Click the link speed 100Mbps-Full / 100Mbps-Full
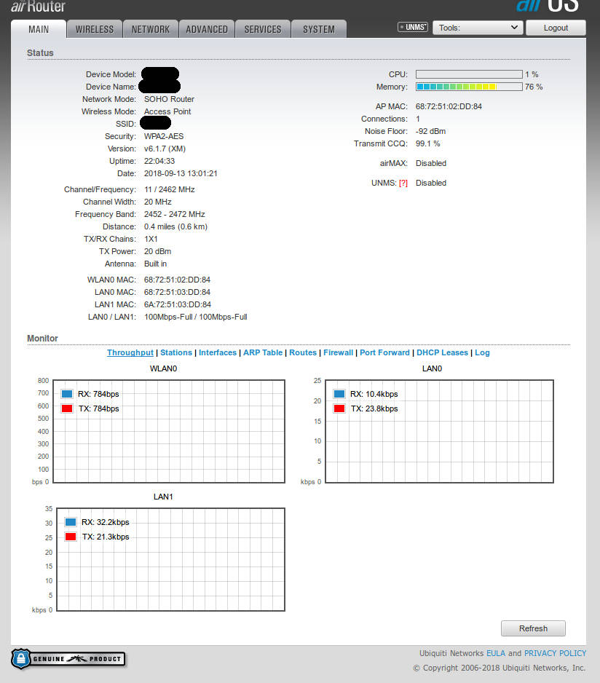Viewport: 600px width, 683px height. (x=196, y=317)
